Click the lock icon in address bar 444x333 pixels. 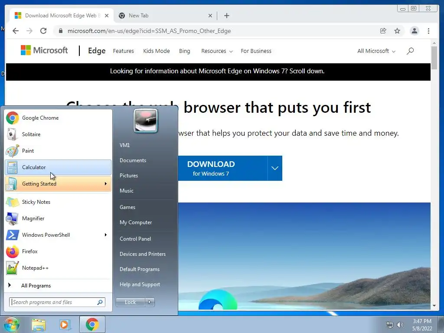pos(60,31)
